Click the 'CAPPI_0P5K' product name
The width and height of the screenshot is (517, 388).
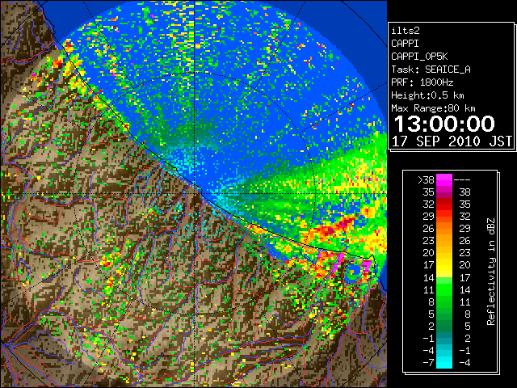click(x=419, y=57)
